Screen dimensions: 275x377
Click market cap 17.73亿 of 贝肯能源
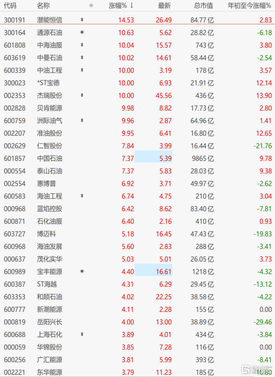pos(202,108)
